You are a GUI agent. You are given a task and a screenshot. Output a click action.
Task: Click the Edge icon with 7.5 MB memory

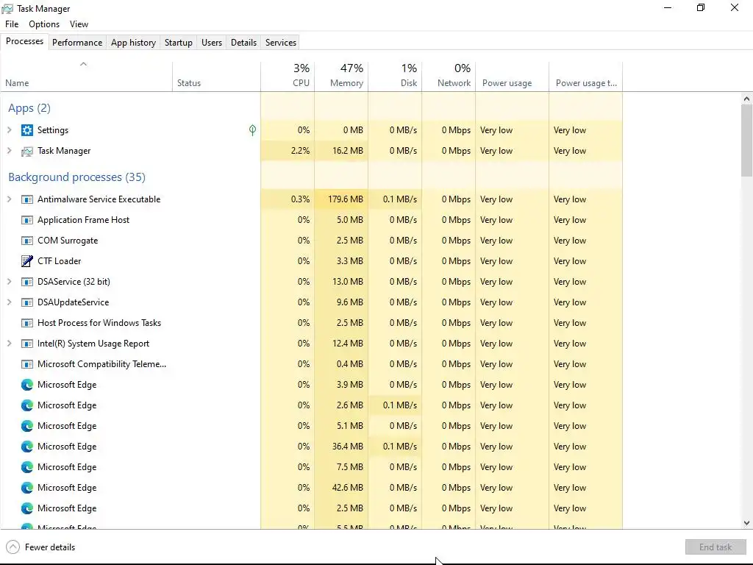(x=27, y=467)
